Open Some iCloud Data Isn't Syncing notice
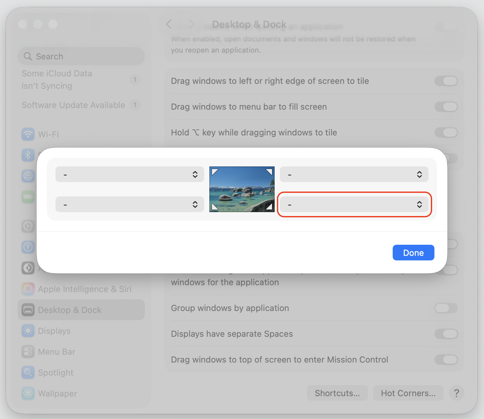Viewport: 484px width, 419px height. coord(81,80)
